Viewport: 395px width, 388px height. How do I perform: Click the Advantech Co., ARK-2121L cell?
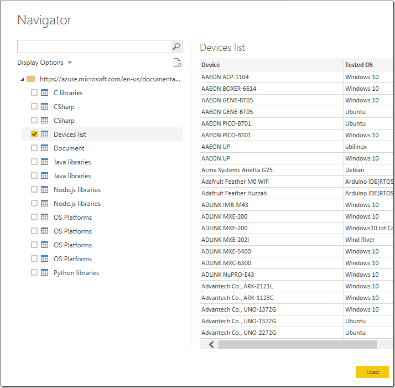pos(272,286)
